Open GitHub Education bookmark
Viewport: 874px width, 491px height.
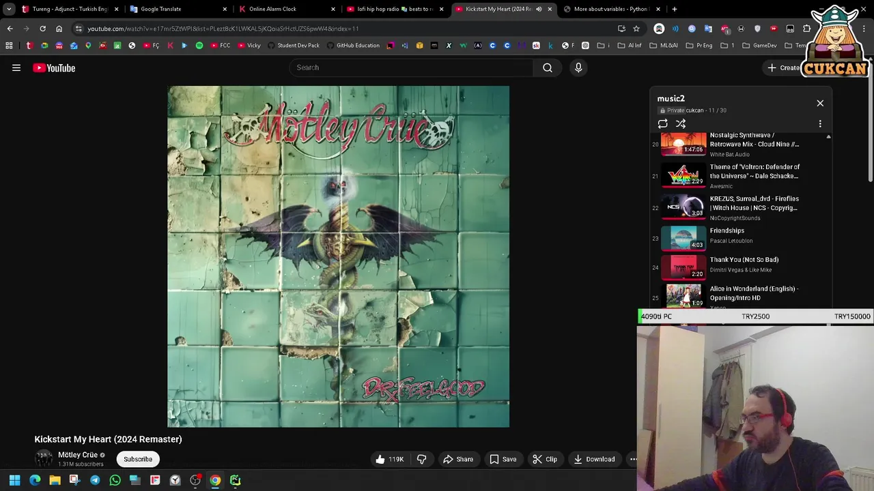353,46
